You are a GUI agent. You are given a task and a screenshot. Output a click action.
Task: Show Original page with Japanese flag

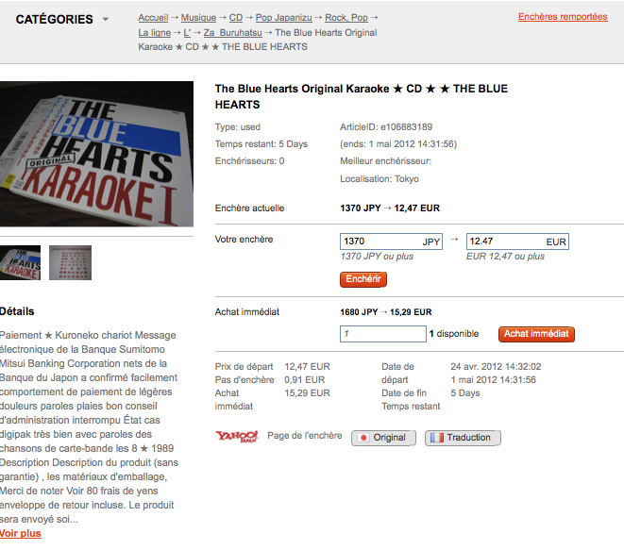(383, 438)
